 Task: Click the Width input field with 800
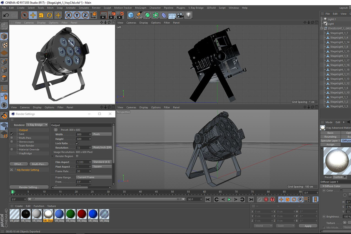84,134
